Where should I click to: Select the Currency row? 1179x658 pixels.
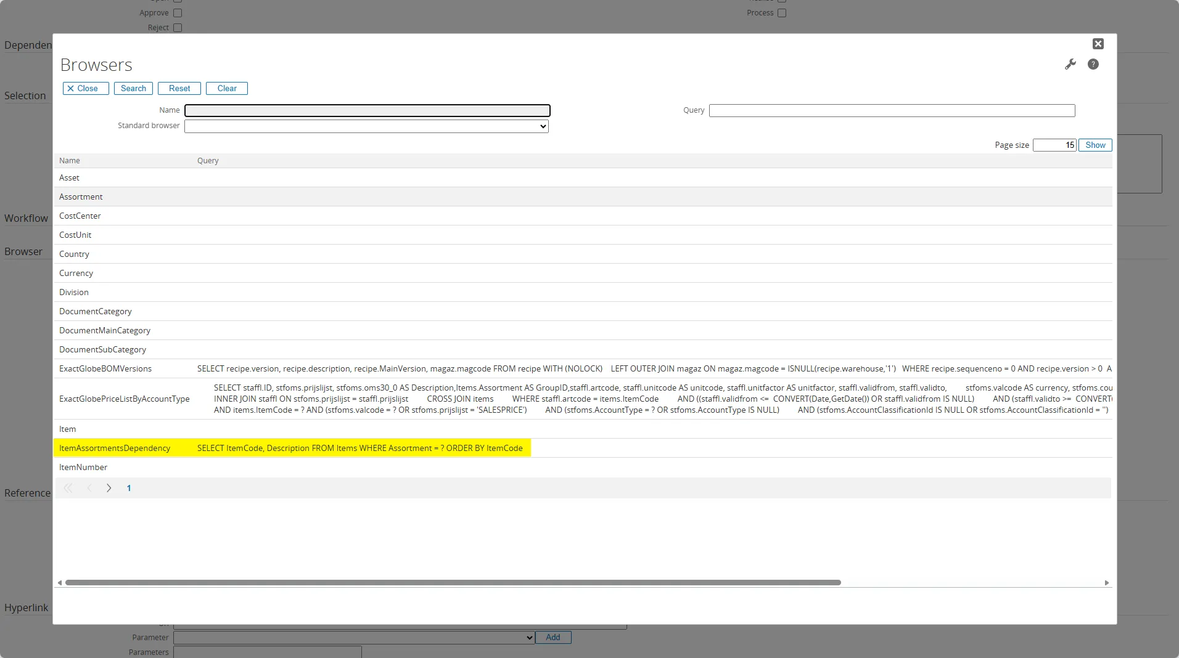tap(583, 273)
